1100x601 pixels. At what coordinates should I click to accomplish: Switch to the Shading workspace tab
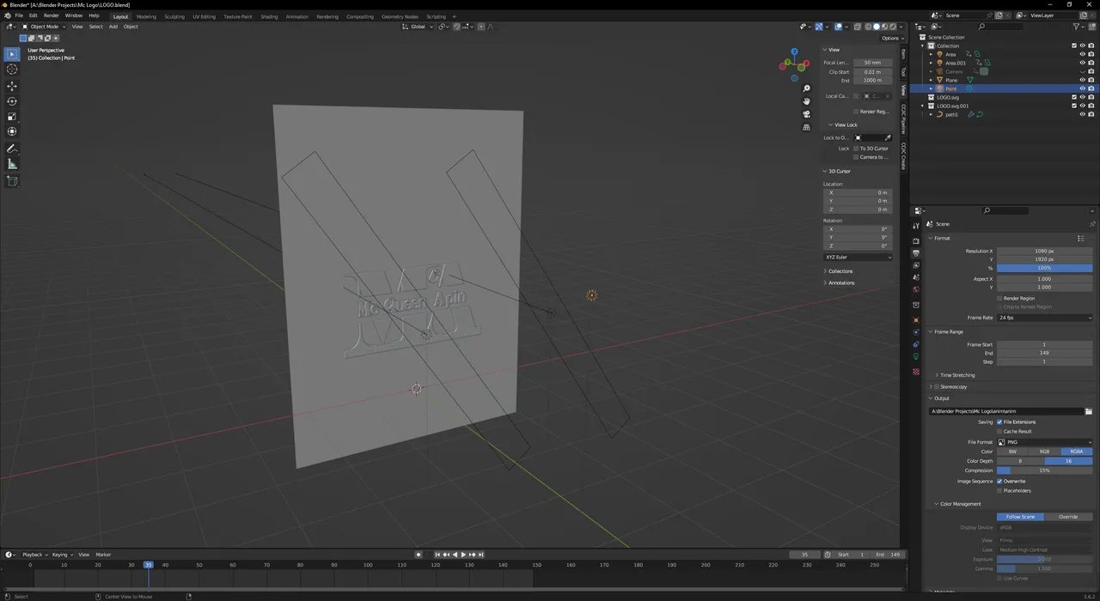(269, 16)
